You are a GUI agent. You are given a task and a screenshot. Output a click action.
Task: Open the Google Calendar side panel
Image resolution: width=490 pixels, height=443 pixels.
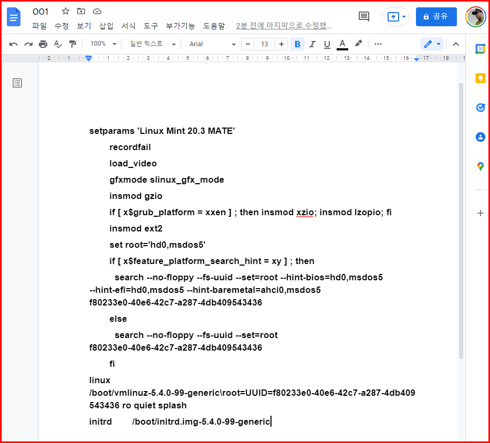[x=481, y=49]
